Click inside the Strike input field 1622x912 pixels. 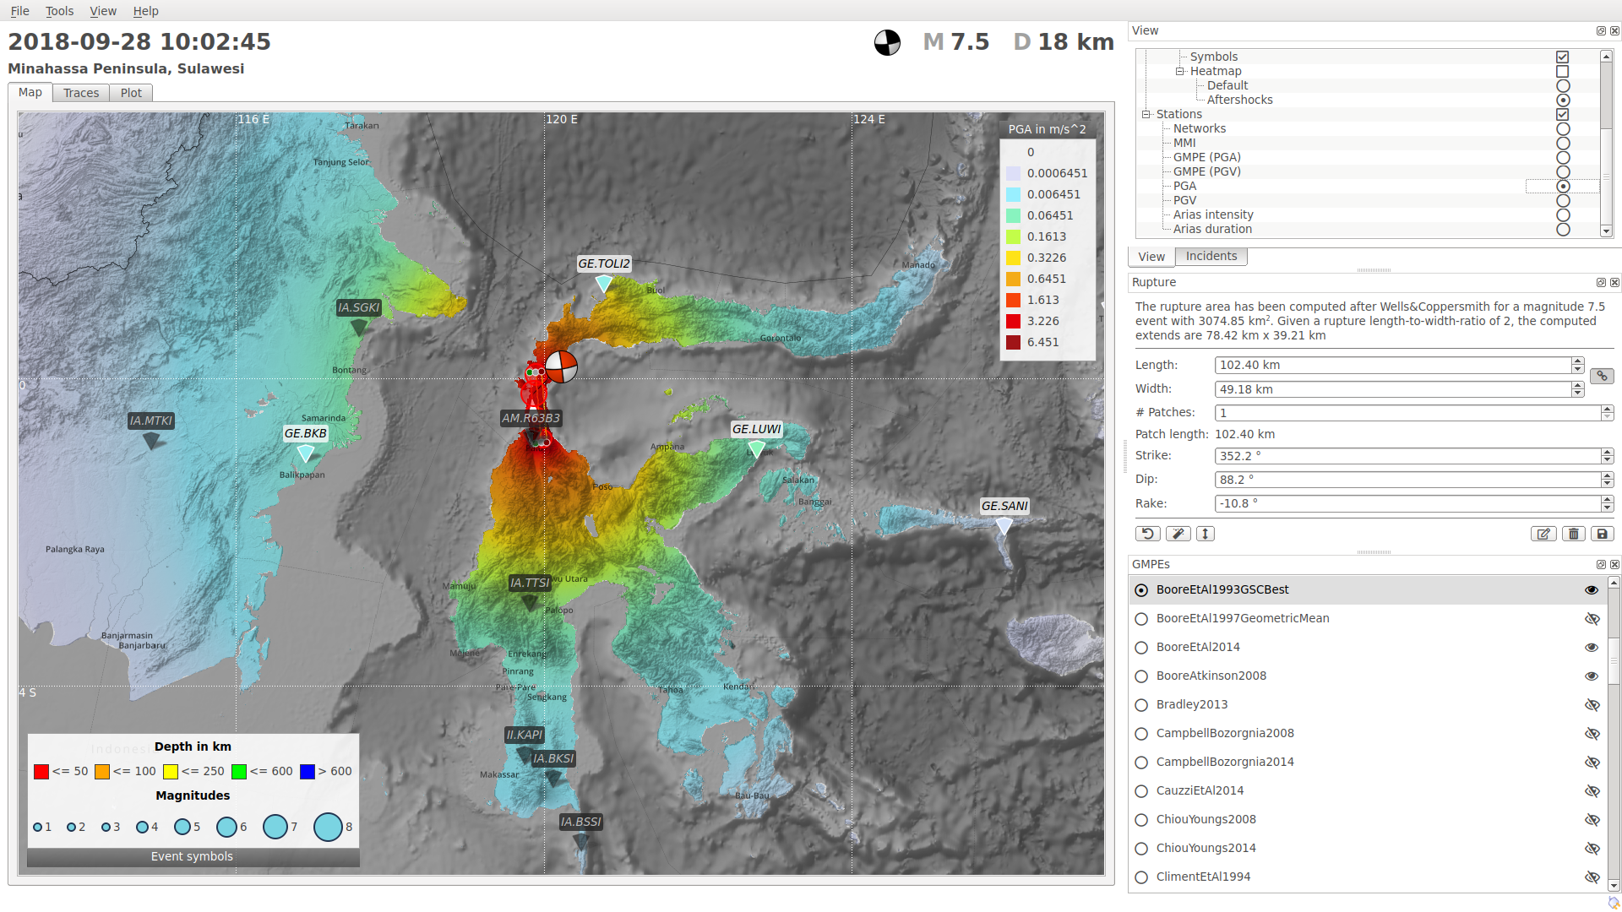[1407, 456]
